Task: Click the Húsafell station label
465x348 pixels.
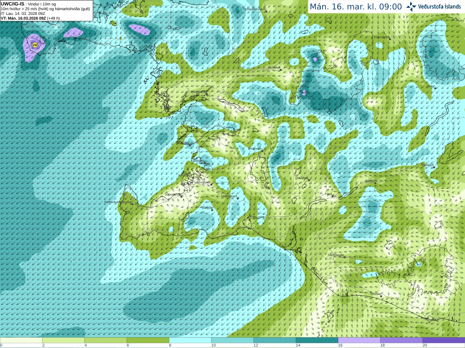Action: point(274,68)
